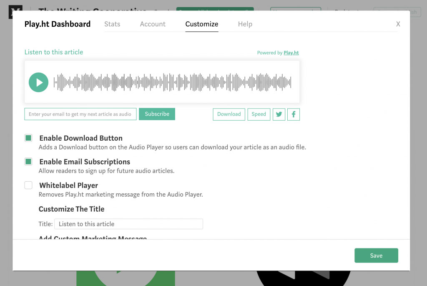Close the Play.ht Dashboard dialog

(398, 24)
